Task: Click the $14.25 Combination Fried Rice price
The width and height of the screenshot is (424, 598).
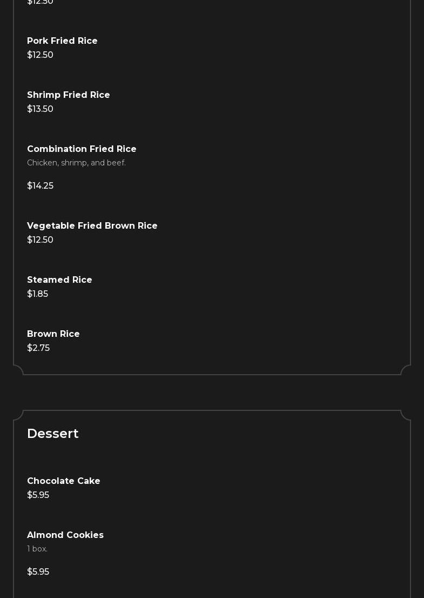Action: [x=40, y=186]
